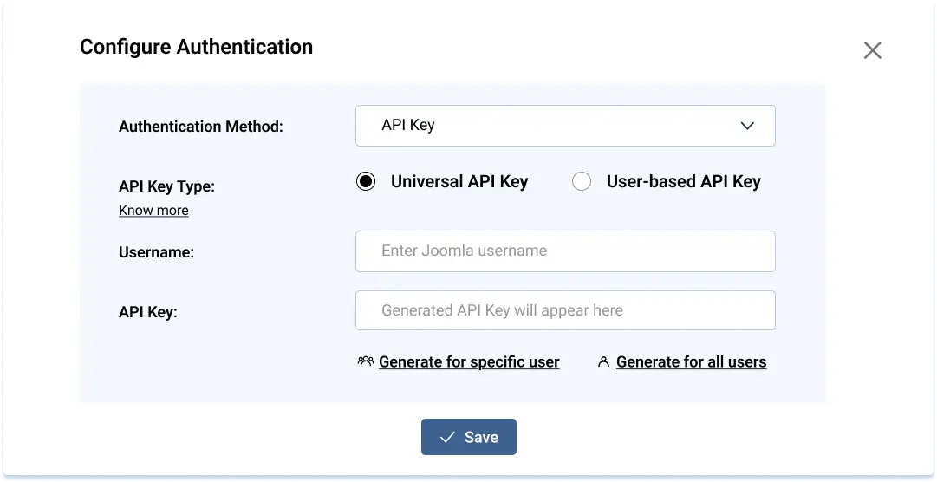
Task: Select the User-based API Key radio button
Action: click(582, 181)
